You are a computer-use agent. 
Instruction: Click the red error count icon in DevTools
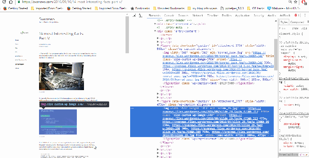(296, 16)
